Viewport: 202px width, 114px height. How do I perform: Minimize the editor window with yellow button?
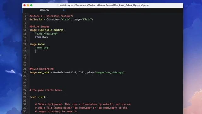point(28,5)
